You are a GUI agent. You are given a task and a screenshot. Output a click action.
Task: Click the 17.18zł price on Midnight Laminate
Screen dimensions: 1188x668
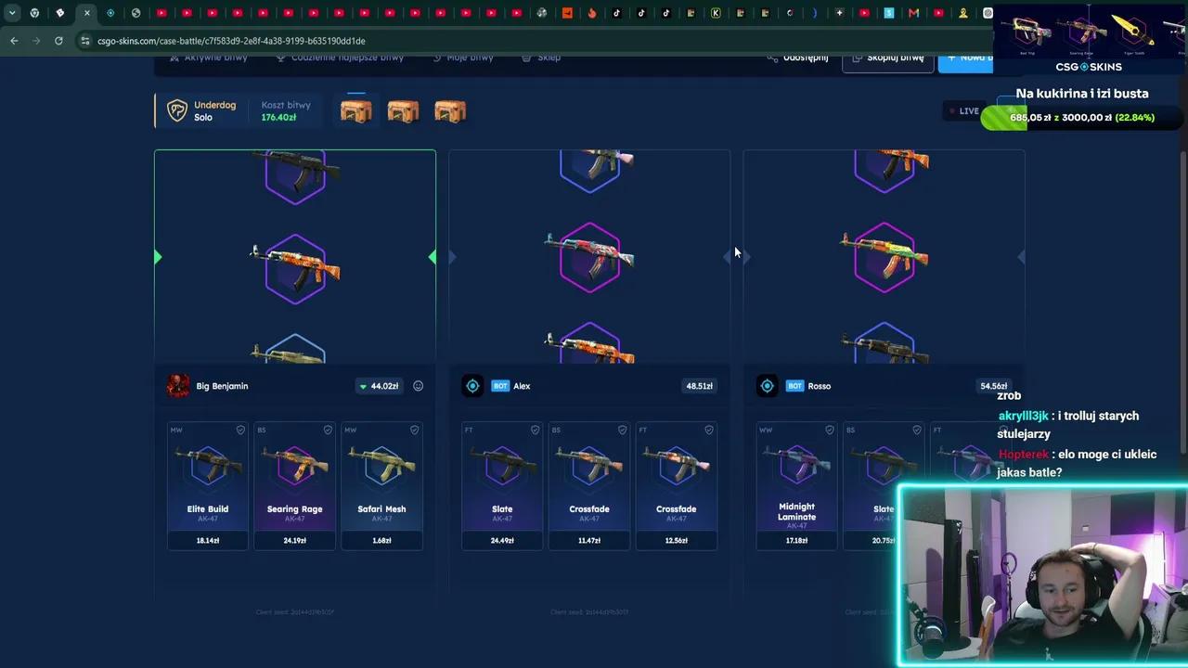tap(796, 540)
